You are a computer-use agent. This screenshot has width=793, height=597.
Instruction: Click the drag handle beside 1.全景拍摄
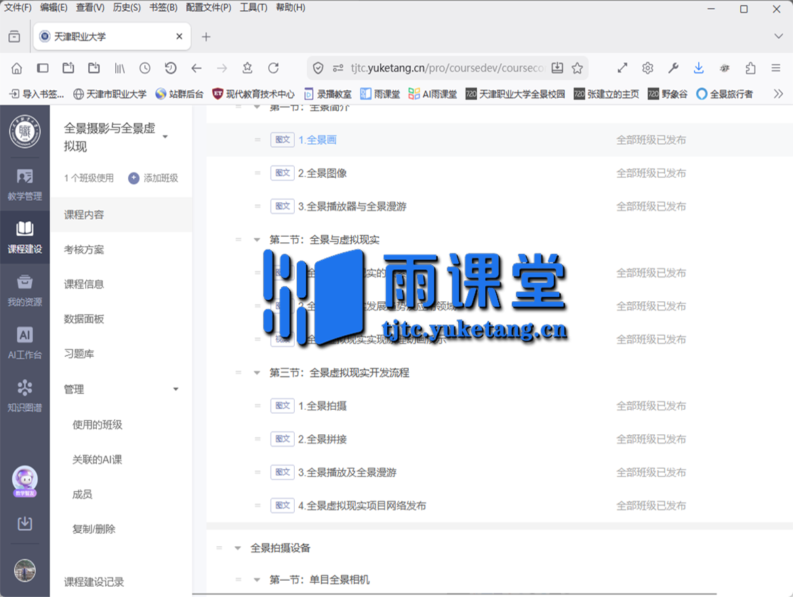258,406
